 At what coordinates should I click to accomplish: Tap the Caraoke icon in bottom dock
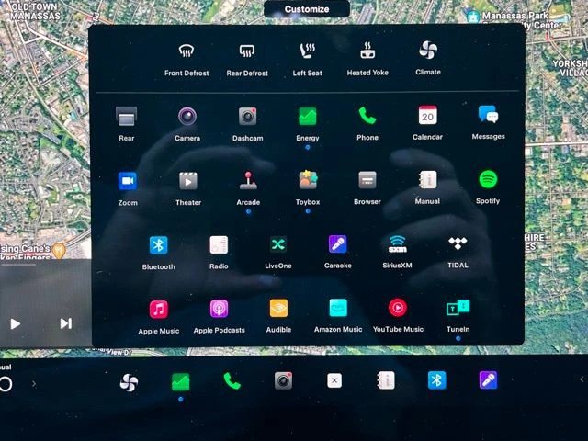click(x=488, y=379)
